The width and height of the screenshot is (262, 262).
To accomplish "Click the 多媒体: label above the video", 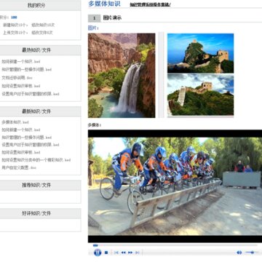I will coord(95,125).
